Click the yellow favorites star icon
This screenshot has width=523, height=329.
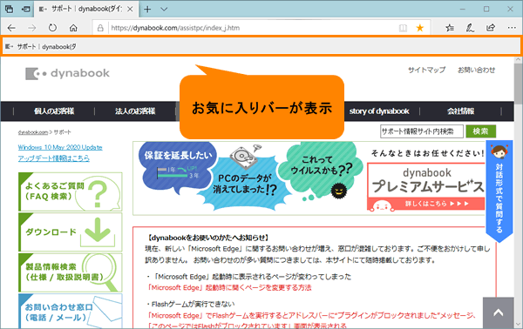click(x=420, y=28)
